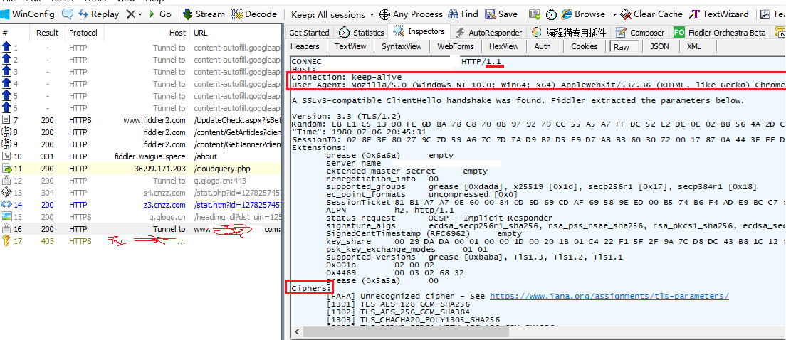This screenshot has width=786, height=340.
Task: Click the lock icon of session 12
Action: tap(6, 180)
